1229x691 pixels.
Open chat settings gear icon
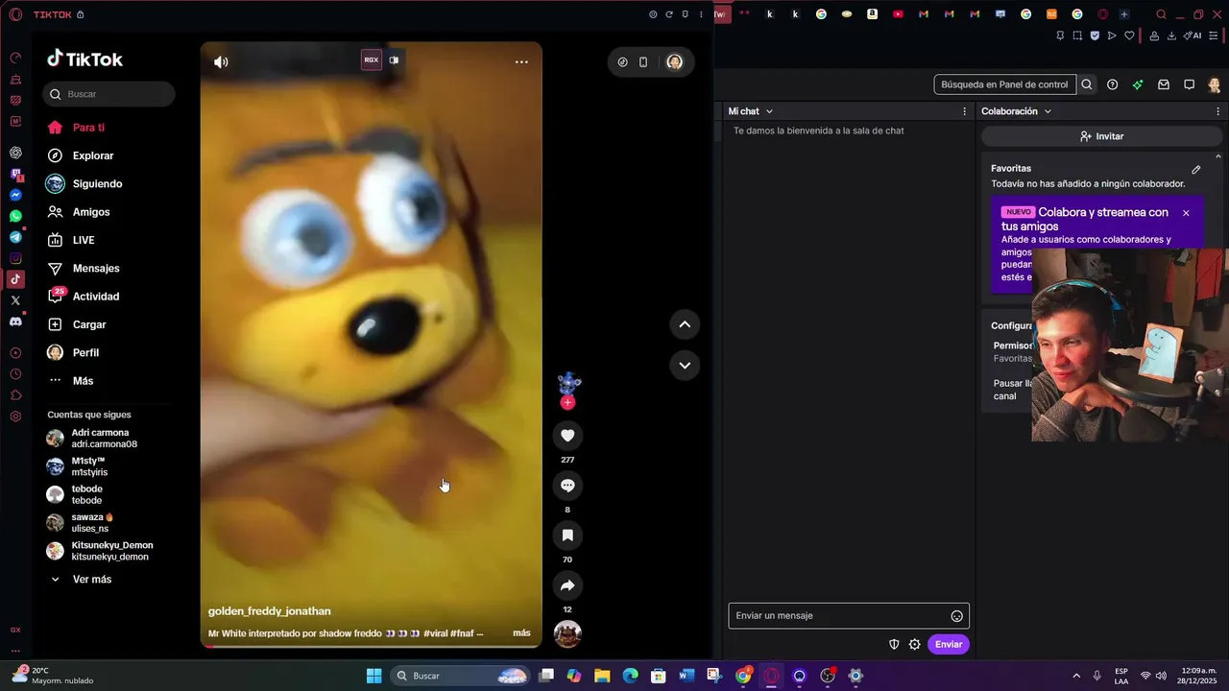pos(915,645)
